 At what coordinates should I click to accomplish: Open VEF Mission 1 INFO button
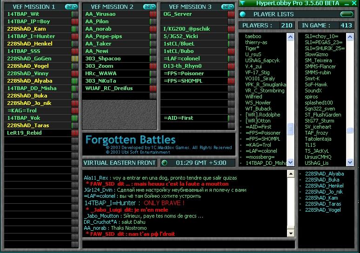click(71, 7)
